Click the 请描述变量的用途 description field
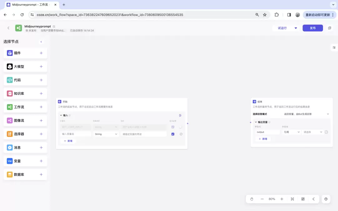 coord(144,134)
